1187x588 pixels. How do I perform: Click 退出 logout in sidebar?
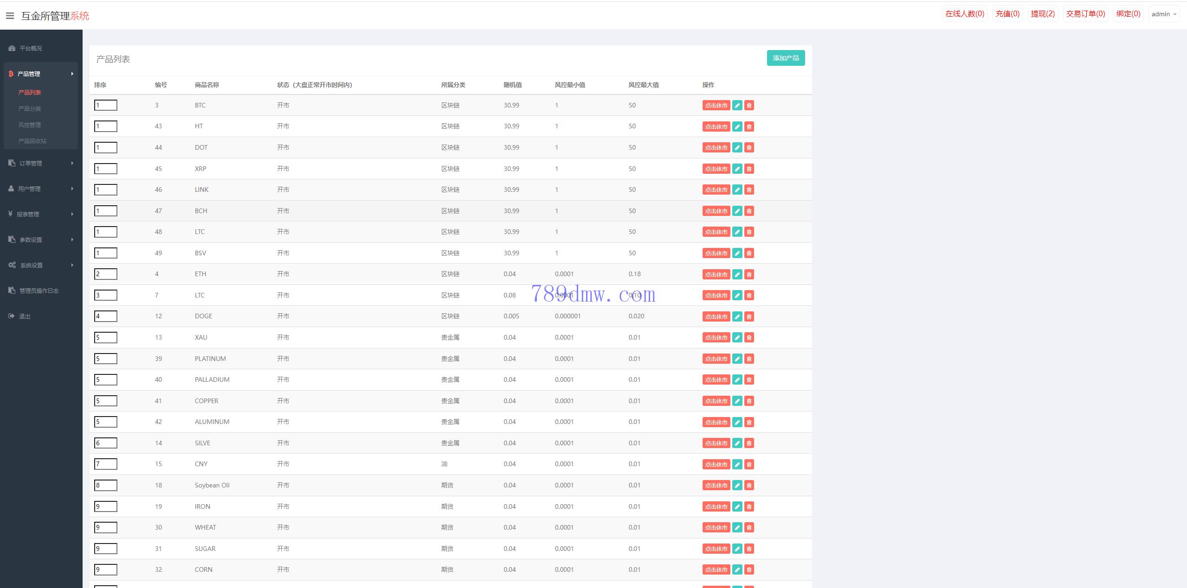pyautogui.click(x=25, y=316)
